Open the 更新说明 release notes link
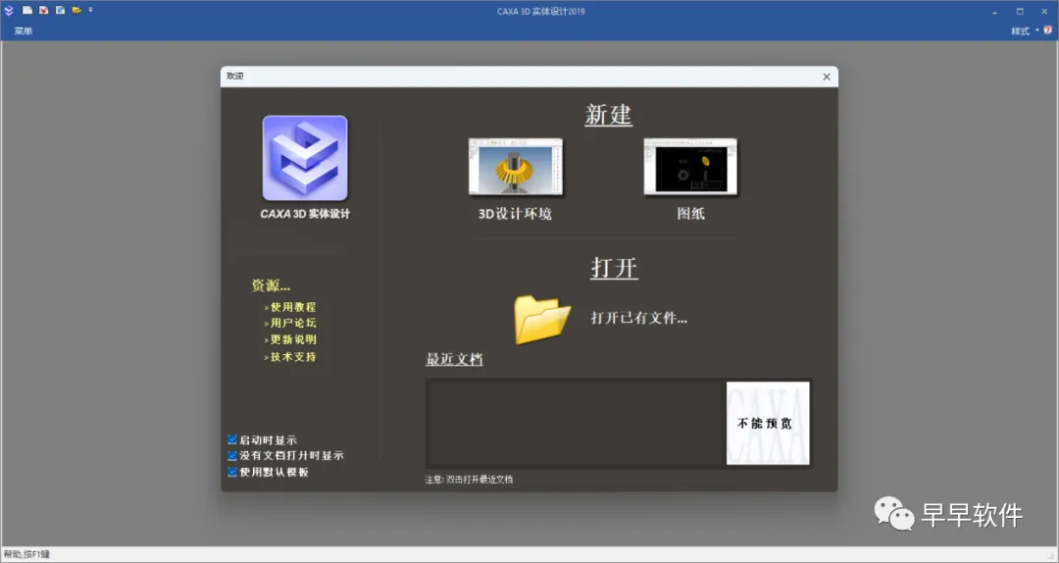 (x=293, y=340)
